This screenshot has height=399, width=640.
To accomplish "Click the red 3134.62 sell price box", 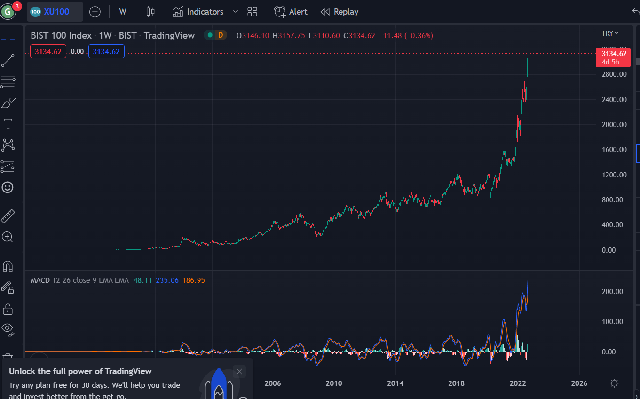I will click(x=48, y=51).
